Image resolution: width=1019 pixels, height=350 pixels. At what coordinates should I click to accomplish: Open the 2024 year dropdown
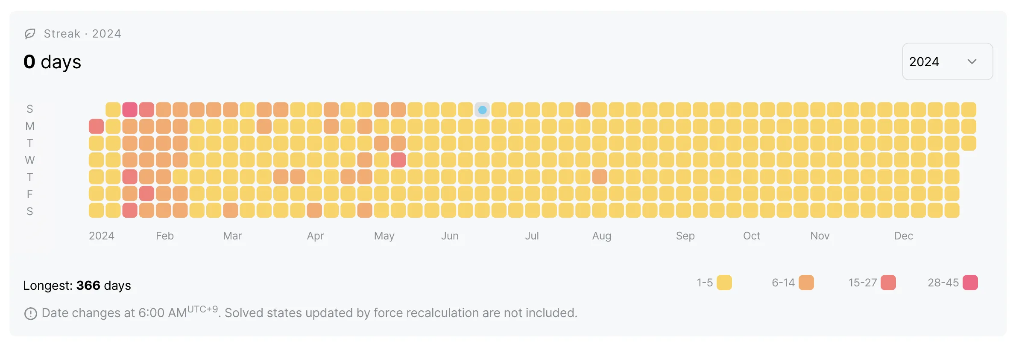(947, 61)
